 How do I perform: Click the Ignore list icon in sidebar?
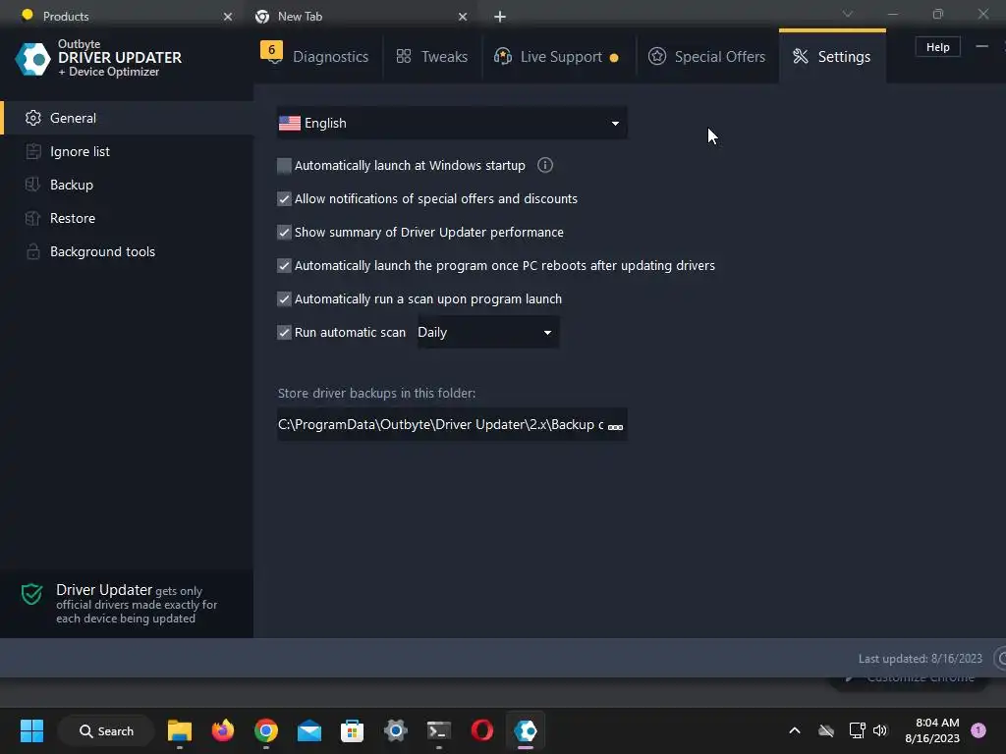tap(32, 151)
